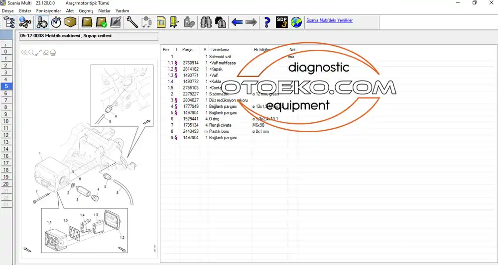The image size is (498, 265).
Task: Select main group 12 in left sidebar
Action: point(5,135)
